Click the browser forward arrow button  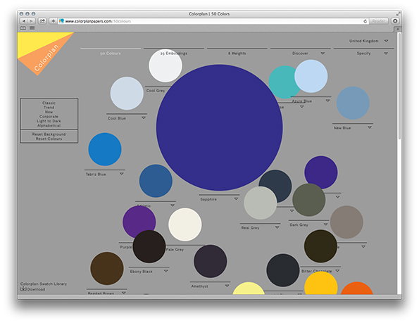(31, 21)
